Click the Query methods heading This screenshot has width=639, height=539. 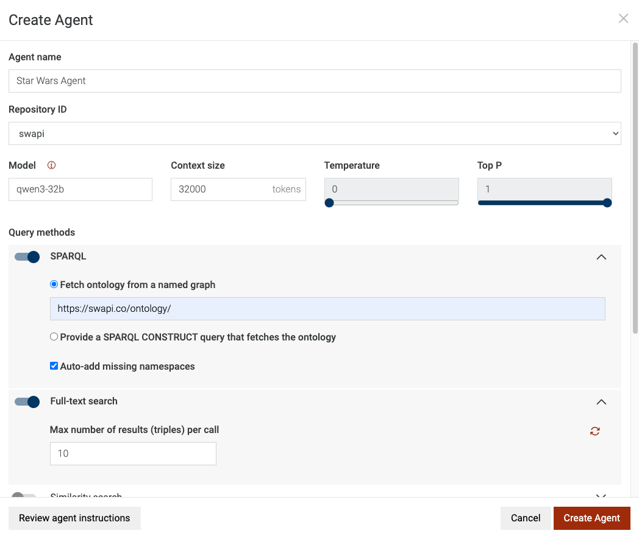coord(42,233)
